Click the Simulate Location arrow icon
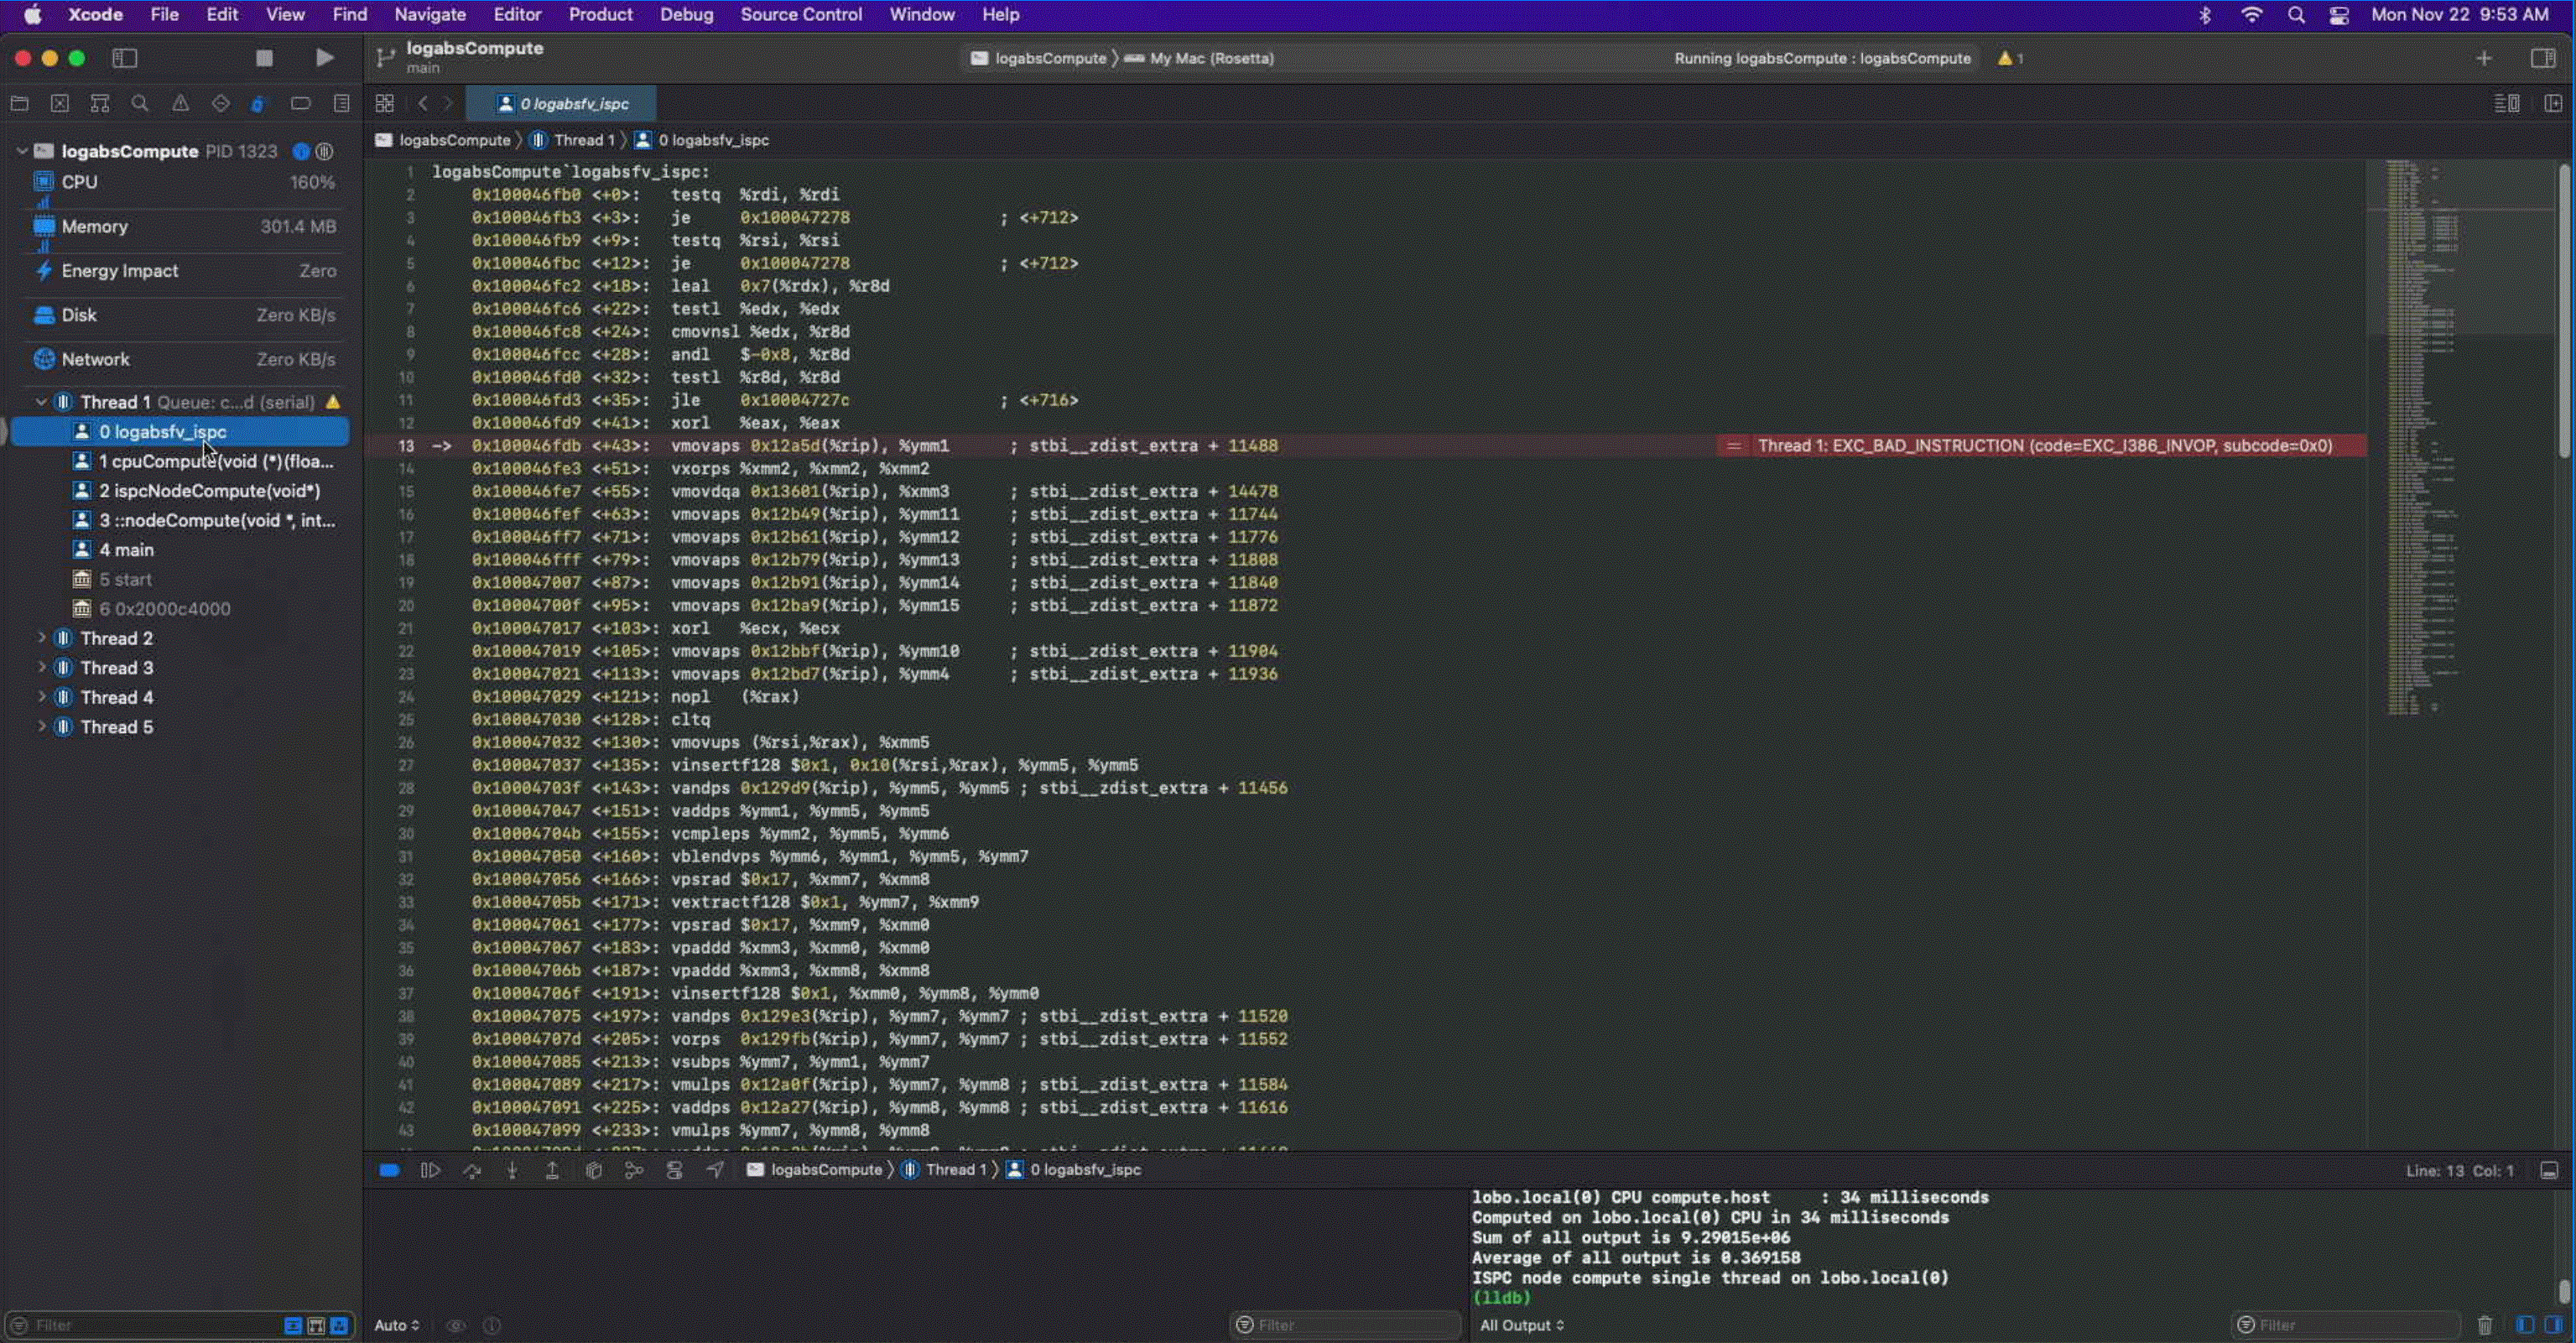Viewport: 2576px width, 1343px height. click(714, 1170)
